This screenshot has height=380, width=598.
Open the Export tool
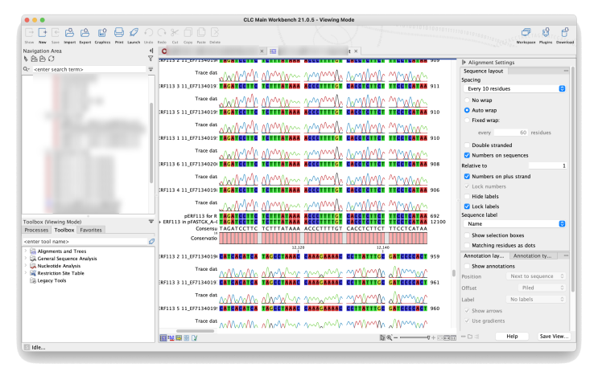click(x=85, y=33)
